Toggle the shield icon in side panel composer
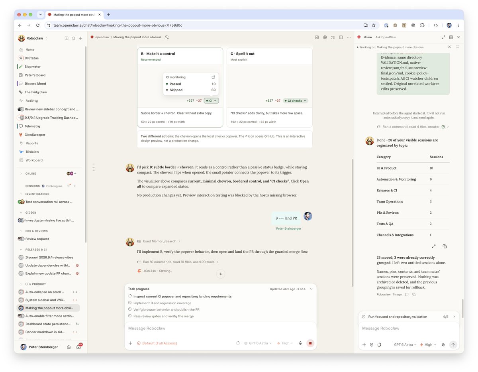Image resolution: width=478 pixels, height=372 pixels. pyautogui.click(x=372, y=344)
